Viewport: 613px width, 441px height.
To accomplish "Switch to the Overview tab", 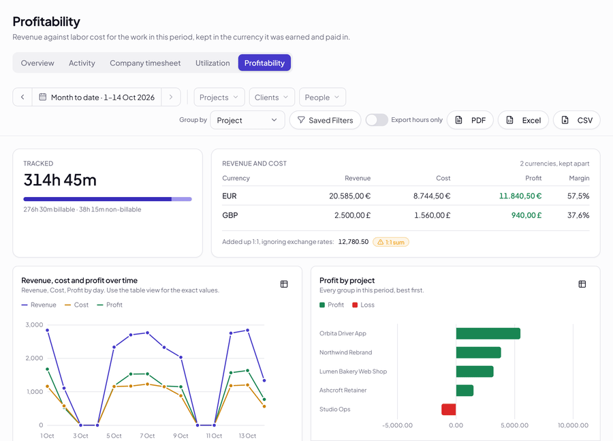I will coord(37,63).
